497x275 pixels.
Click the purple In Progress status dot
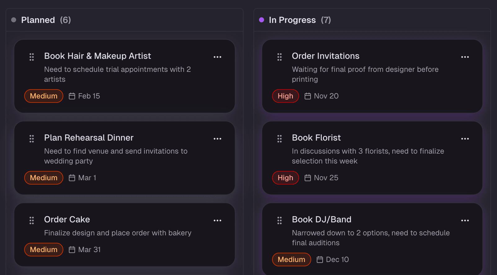[x=262, y=20]
